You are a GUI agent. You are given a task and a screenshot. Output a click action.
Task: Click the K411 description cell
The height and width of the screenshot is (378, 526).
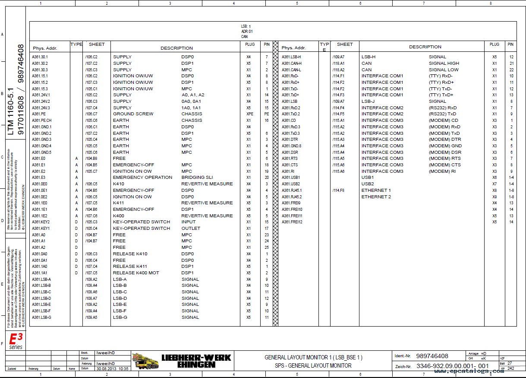coord(119,203)
